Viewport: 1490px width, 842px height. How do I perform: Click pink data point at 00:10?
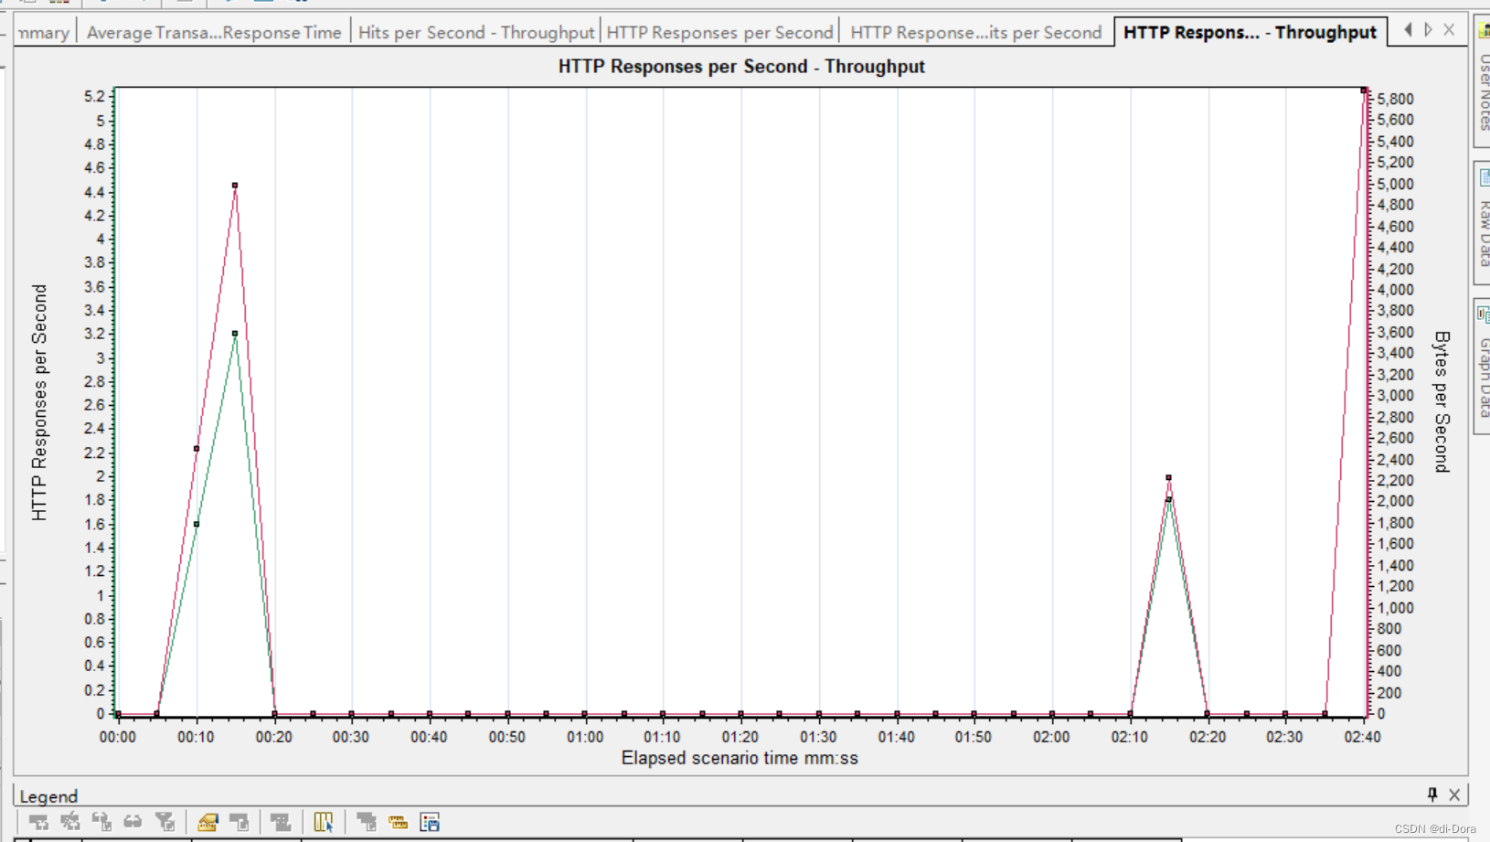197,449
